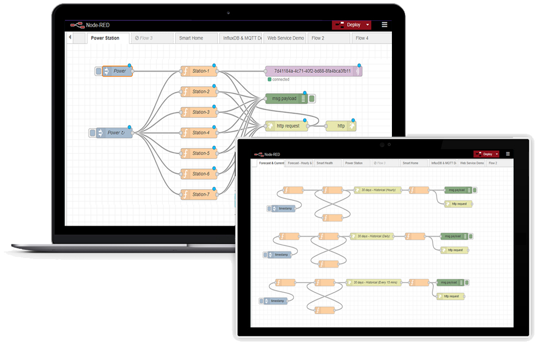Open the Forecast - Hourly tab on the tablet
540x345 pixels.
(299, 163)
